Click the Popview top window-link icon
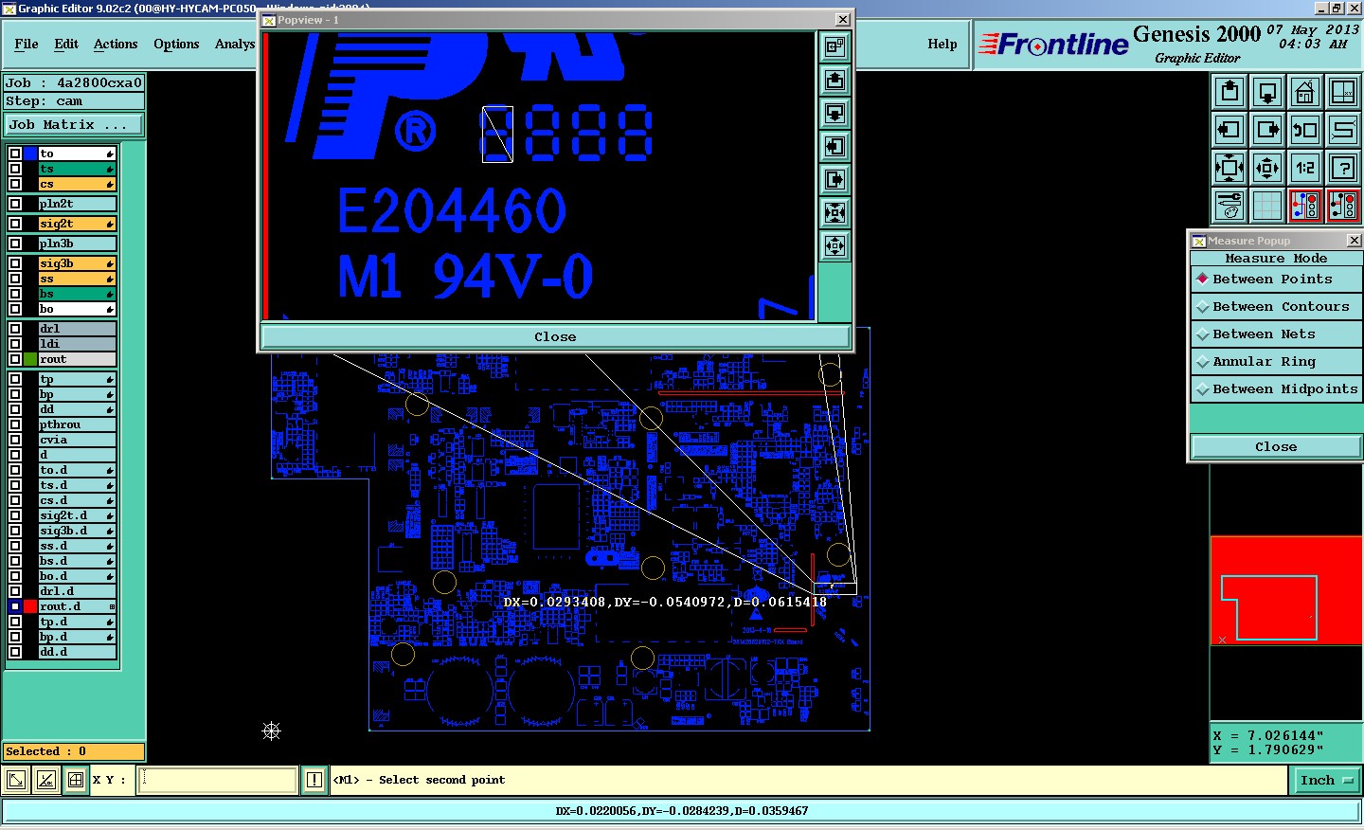The image size is (1364, 830). click(835, 46)
